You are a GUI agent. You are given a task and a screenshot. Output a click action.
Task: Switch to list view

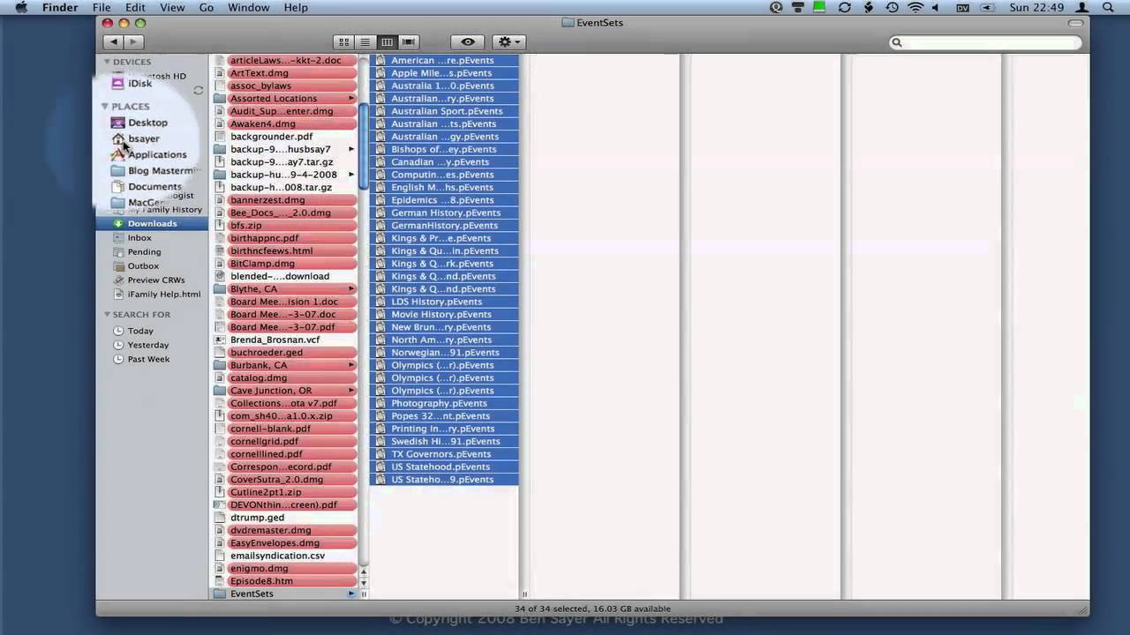click(x=365, y=41)
